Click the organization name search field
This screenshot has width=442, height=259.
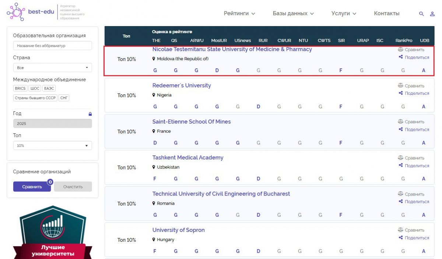click(52, 46)
